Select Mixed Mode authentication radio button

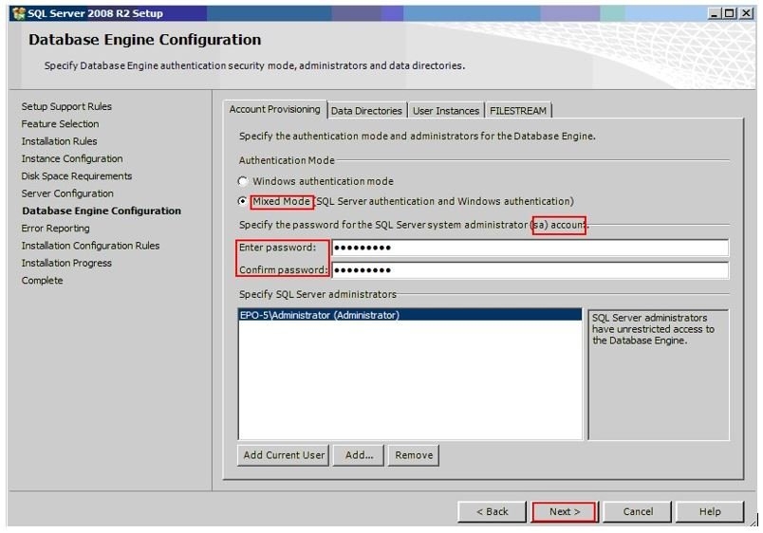tap(243, 202)
